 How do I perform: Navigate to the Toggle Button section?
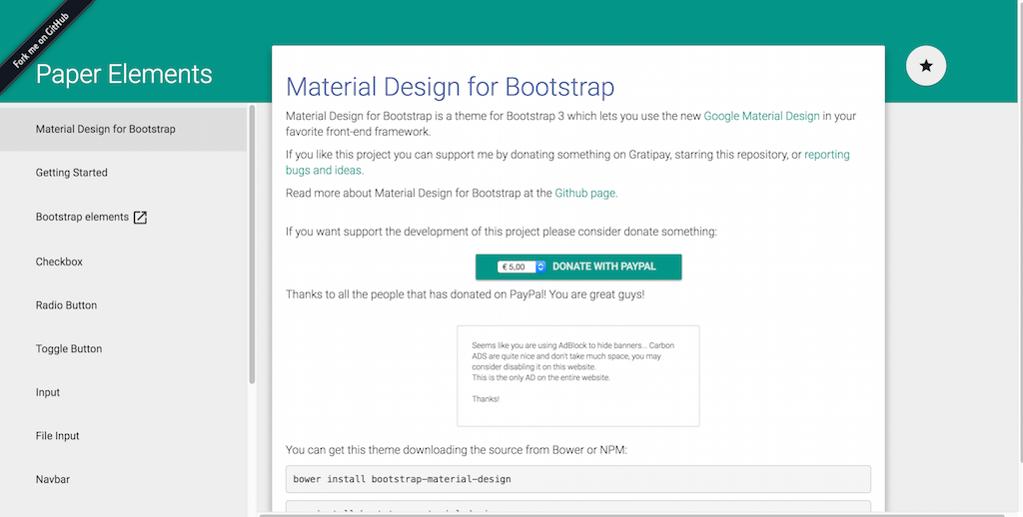(69, 349)
